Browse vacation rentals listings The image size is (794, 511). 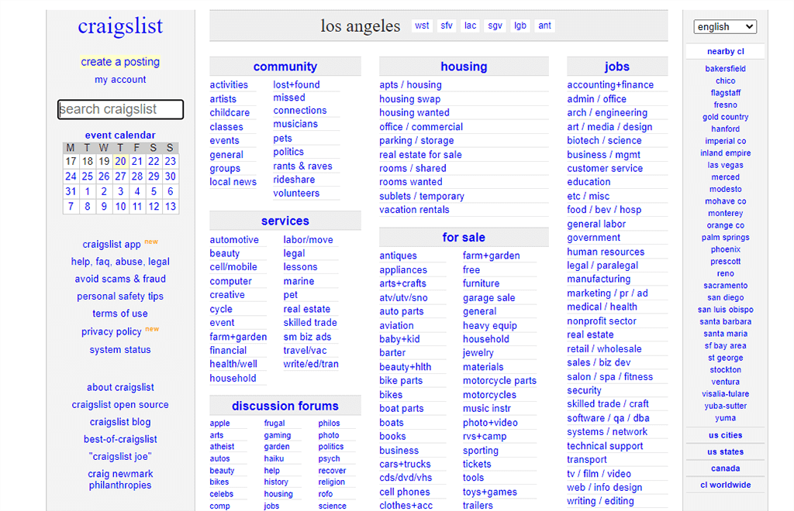(414, 210)
